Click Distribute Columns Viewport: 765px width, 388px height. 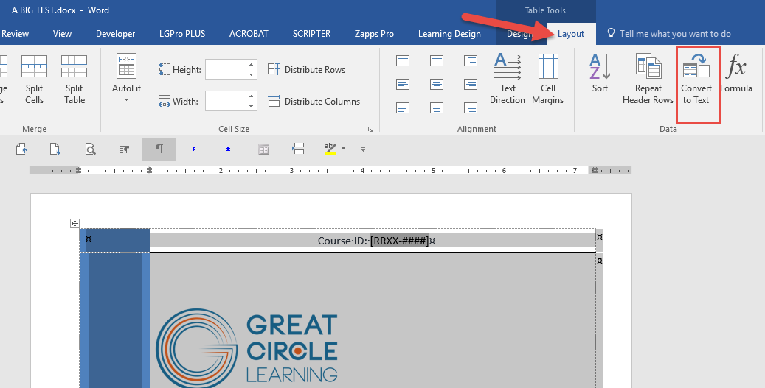(x=314, y=102)
